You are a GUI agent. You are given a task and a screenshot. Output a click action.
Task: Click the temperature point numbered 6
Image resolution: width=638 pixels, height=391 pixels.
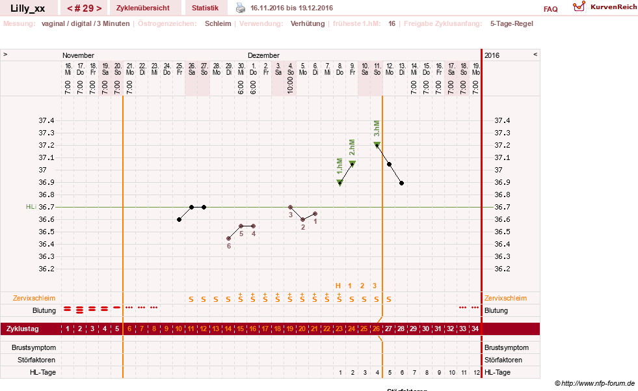(x=229, y=238)
